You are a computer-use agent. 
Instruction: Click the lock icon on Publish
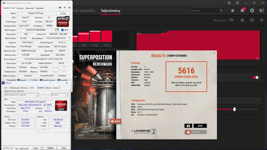[x=188, y=132]
